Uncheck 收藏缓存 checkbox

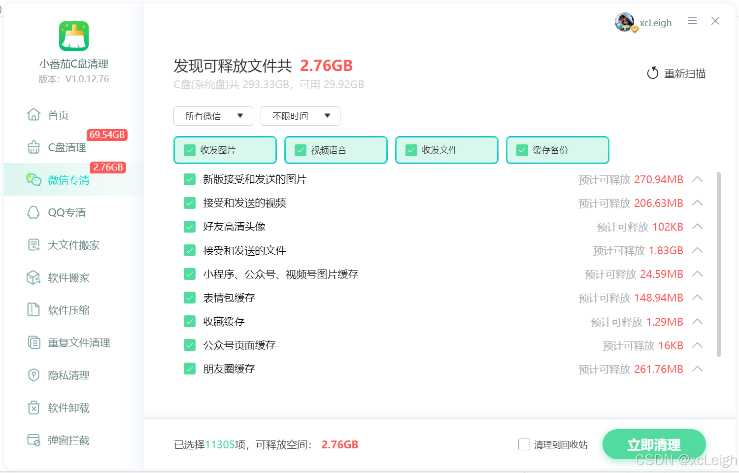coord(190,321)
